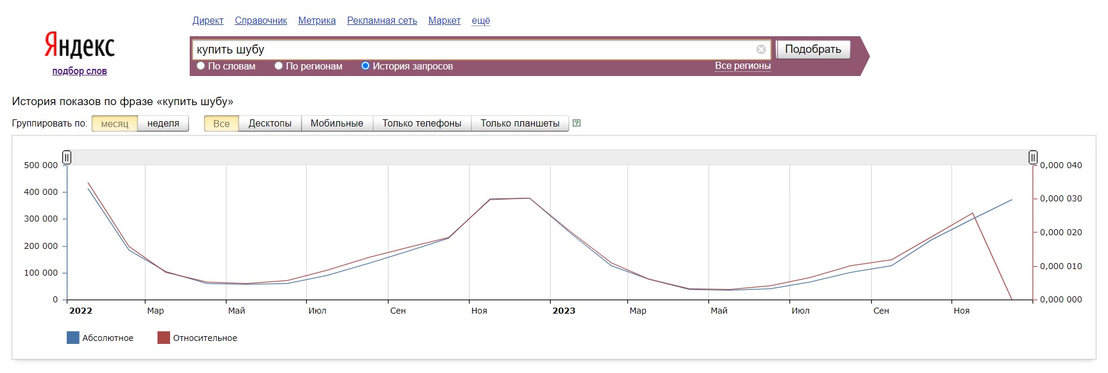Select the 'История запросов' radio button

coord(365,66)
